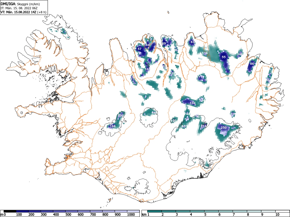This screenshot has height=217, width=290.
Task: Click the black swatch of the metre legend
Action: [10, 211]
